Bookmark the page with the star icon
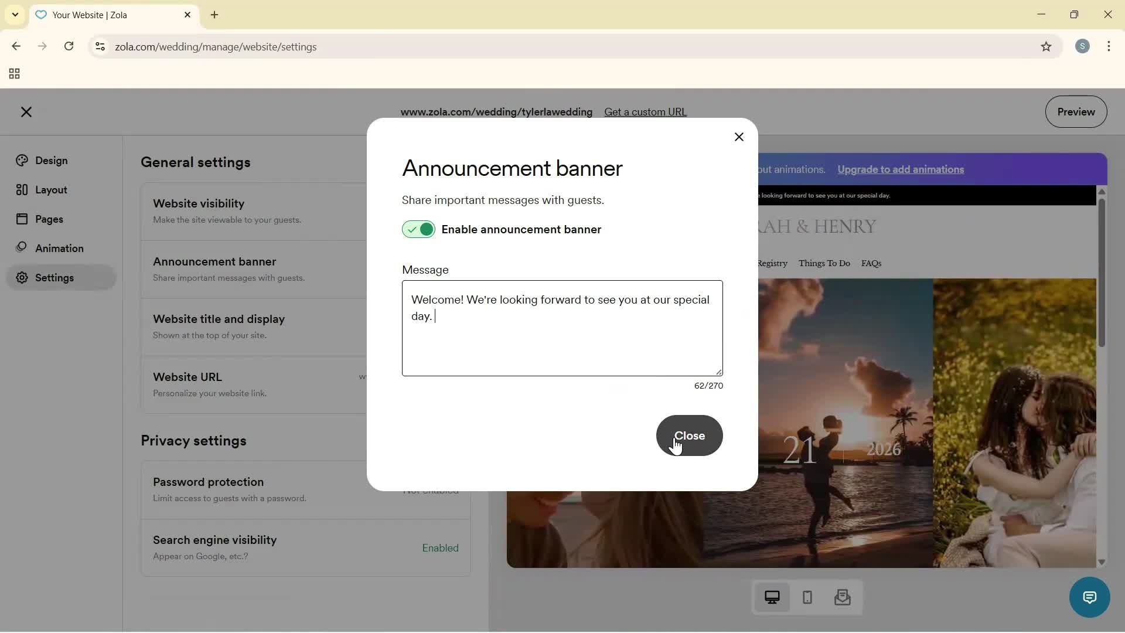The height and width of the screenshot is (633, 1125). tap(1046, 47)
